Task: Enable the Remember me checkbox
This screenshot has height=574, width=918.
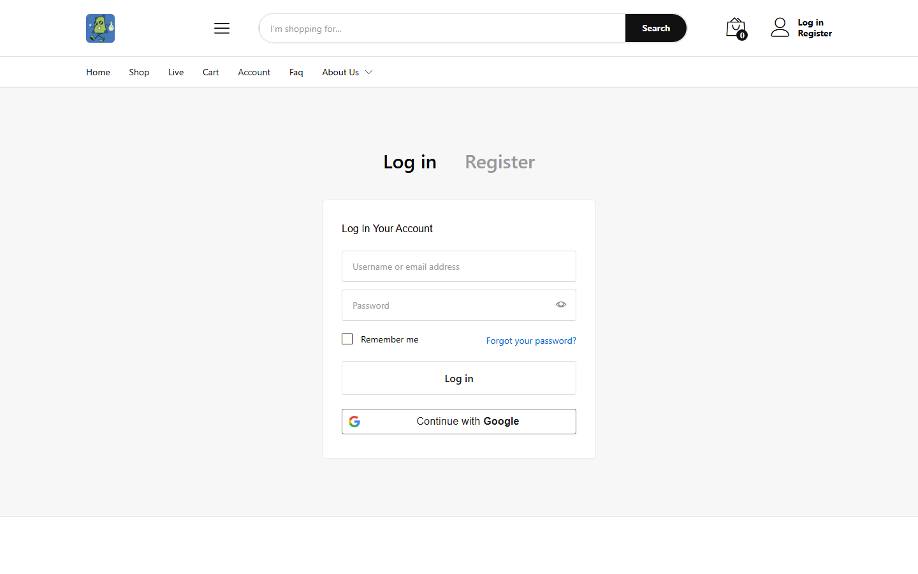Action: coord(347,339)
